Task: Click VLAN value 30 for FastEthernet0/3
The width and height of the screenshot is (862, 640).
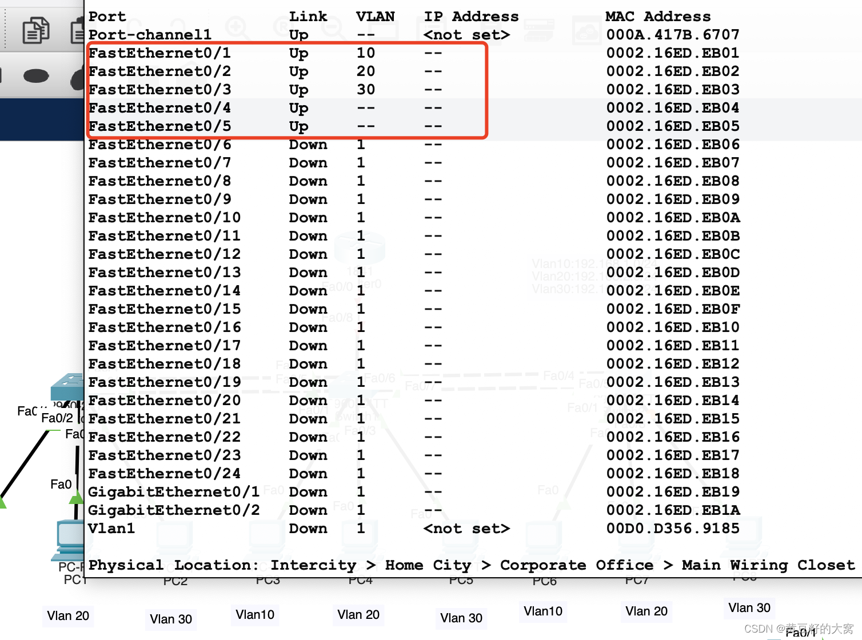Action: [366, 90]
